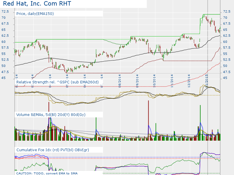234x175 pixels.
Task: Click the left-axis 60 price label
Action: click(x=4, y=42)
